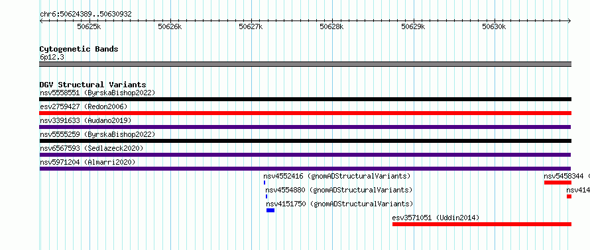Click the DGV Structural Variants track title
The height and width of the screenshot is (250, 590).
(93, 85)
